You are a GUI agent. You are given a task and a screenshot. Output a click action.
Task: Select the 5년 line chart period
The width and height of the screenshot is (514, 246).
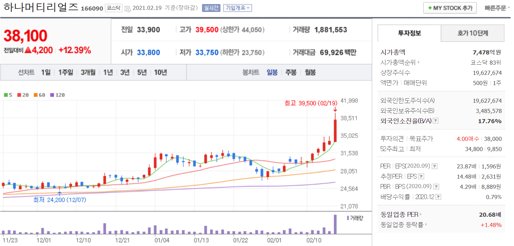tap(142, 72)
